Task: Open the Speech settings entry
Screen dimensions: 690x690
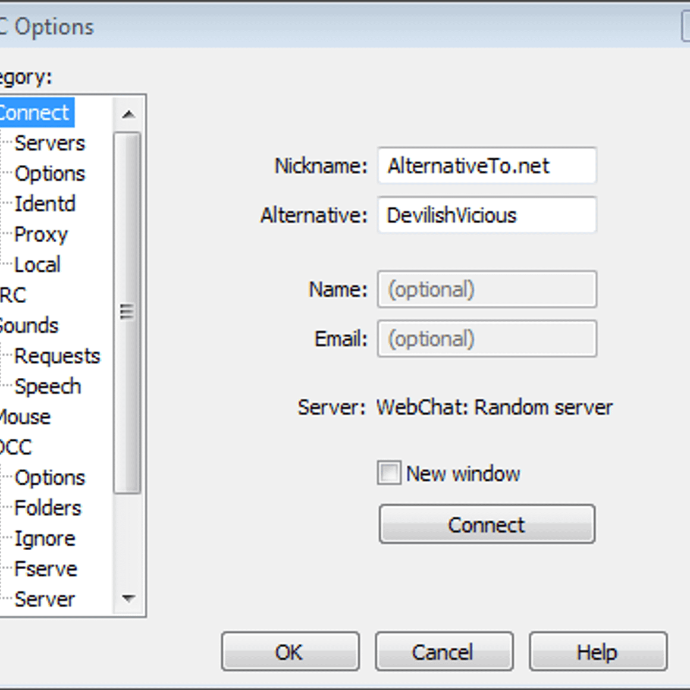Action: [47, 386]
